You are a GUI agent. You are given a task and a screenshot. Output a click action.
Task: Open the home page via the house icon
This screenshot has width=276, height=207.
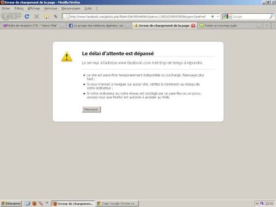[46, 17]
